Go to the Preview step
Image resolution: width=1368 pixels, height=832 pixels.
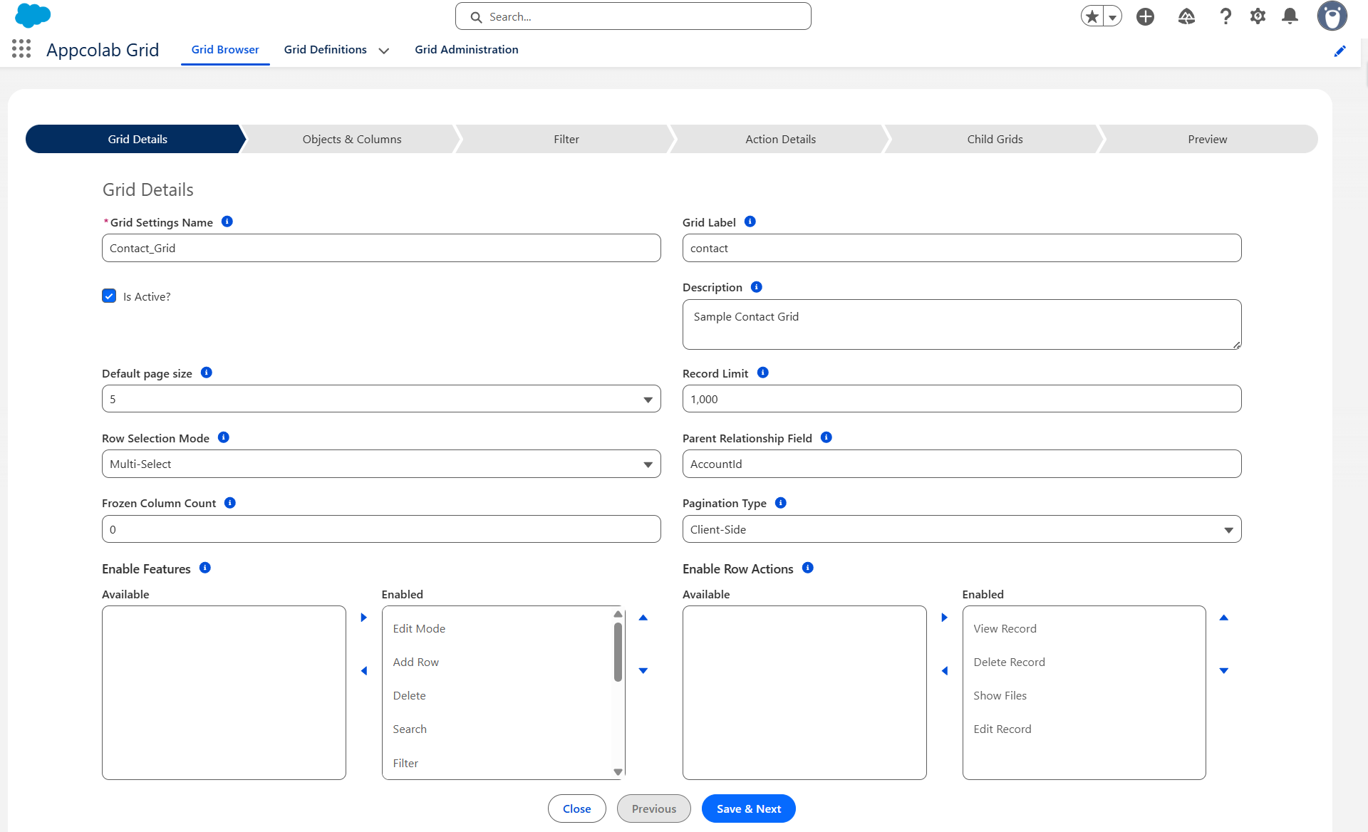[1208, 139]
